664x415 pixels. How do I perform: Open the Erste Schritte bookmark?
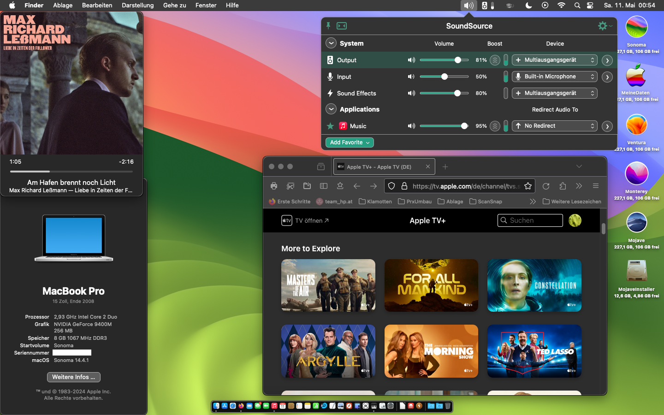[x=290, y=202]
